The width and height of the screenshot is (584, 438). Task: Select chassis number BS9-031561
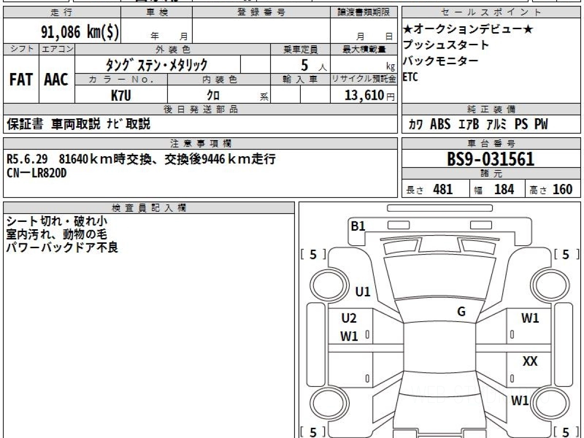coord(491,159)
